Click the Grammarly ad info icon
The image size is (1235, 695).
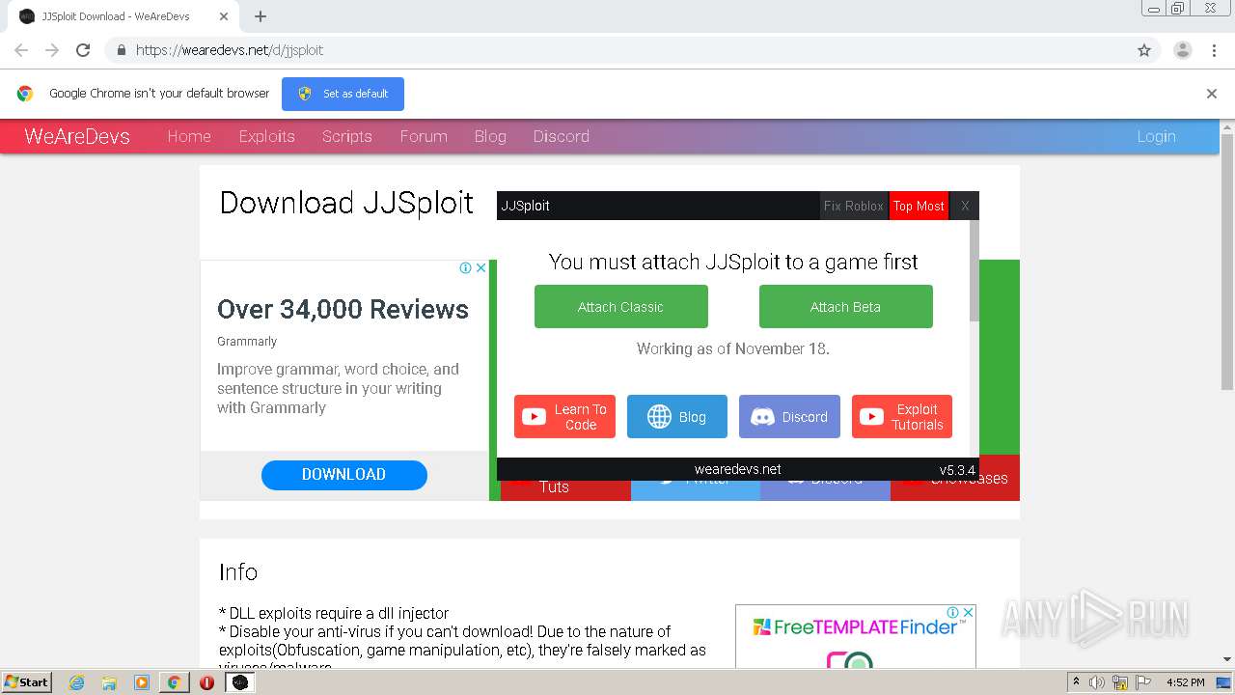pyautogui.click(x=465, y=267)
